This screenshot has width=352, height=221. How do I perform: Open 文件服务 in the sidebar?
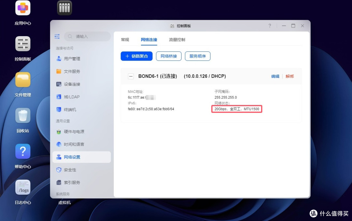pyautogui.click(x=81, y=72)
